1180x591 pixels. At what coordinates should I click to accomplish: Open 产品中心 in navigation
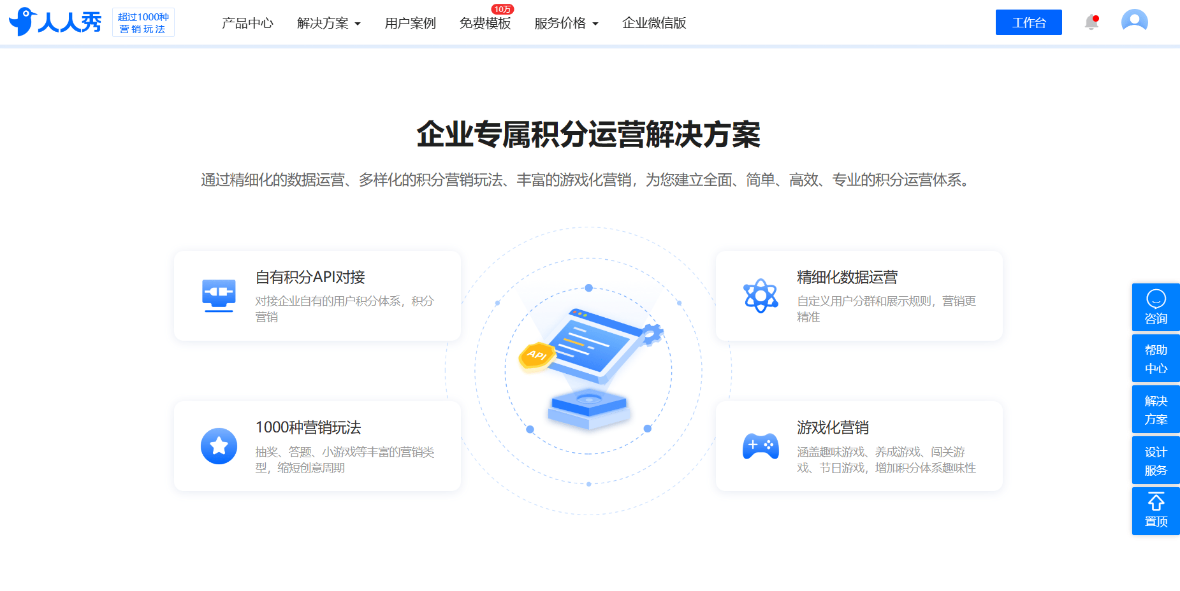[247, 23]
